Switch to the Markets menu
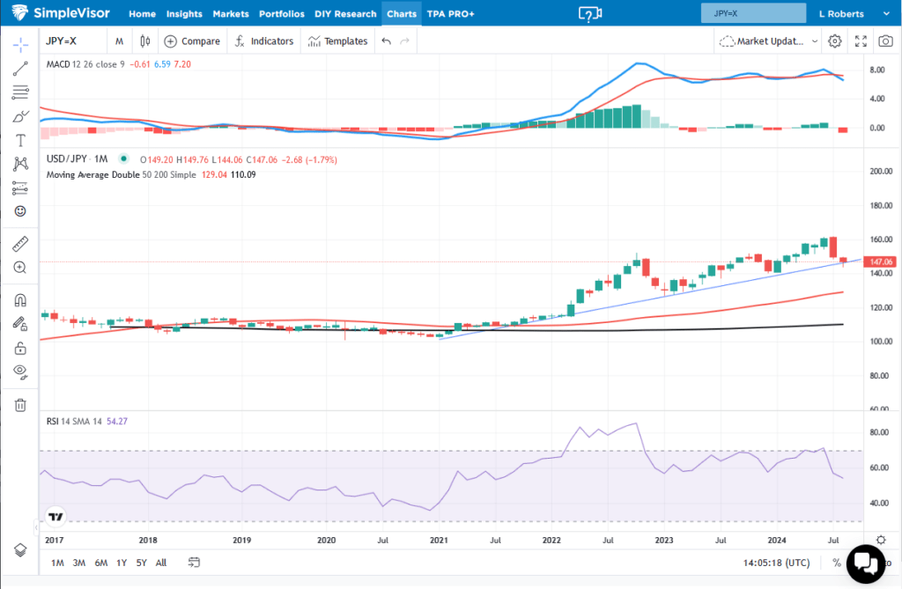 230,13
